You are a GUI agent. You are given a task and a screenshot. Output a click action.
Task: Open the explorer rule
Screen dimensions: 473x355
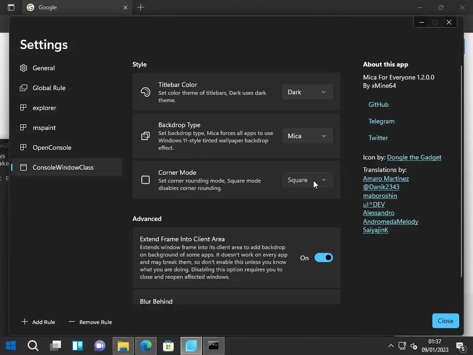67,108
